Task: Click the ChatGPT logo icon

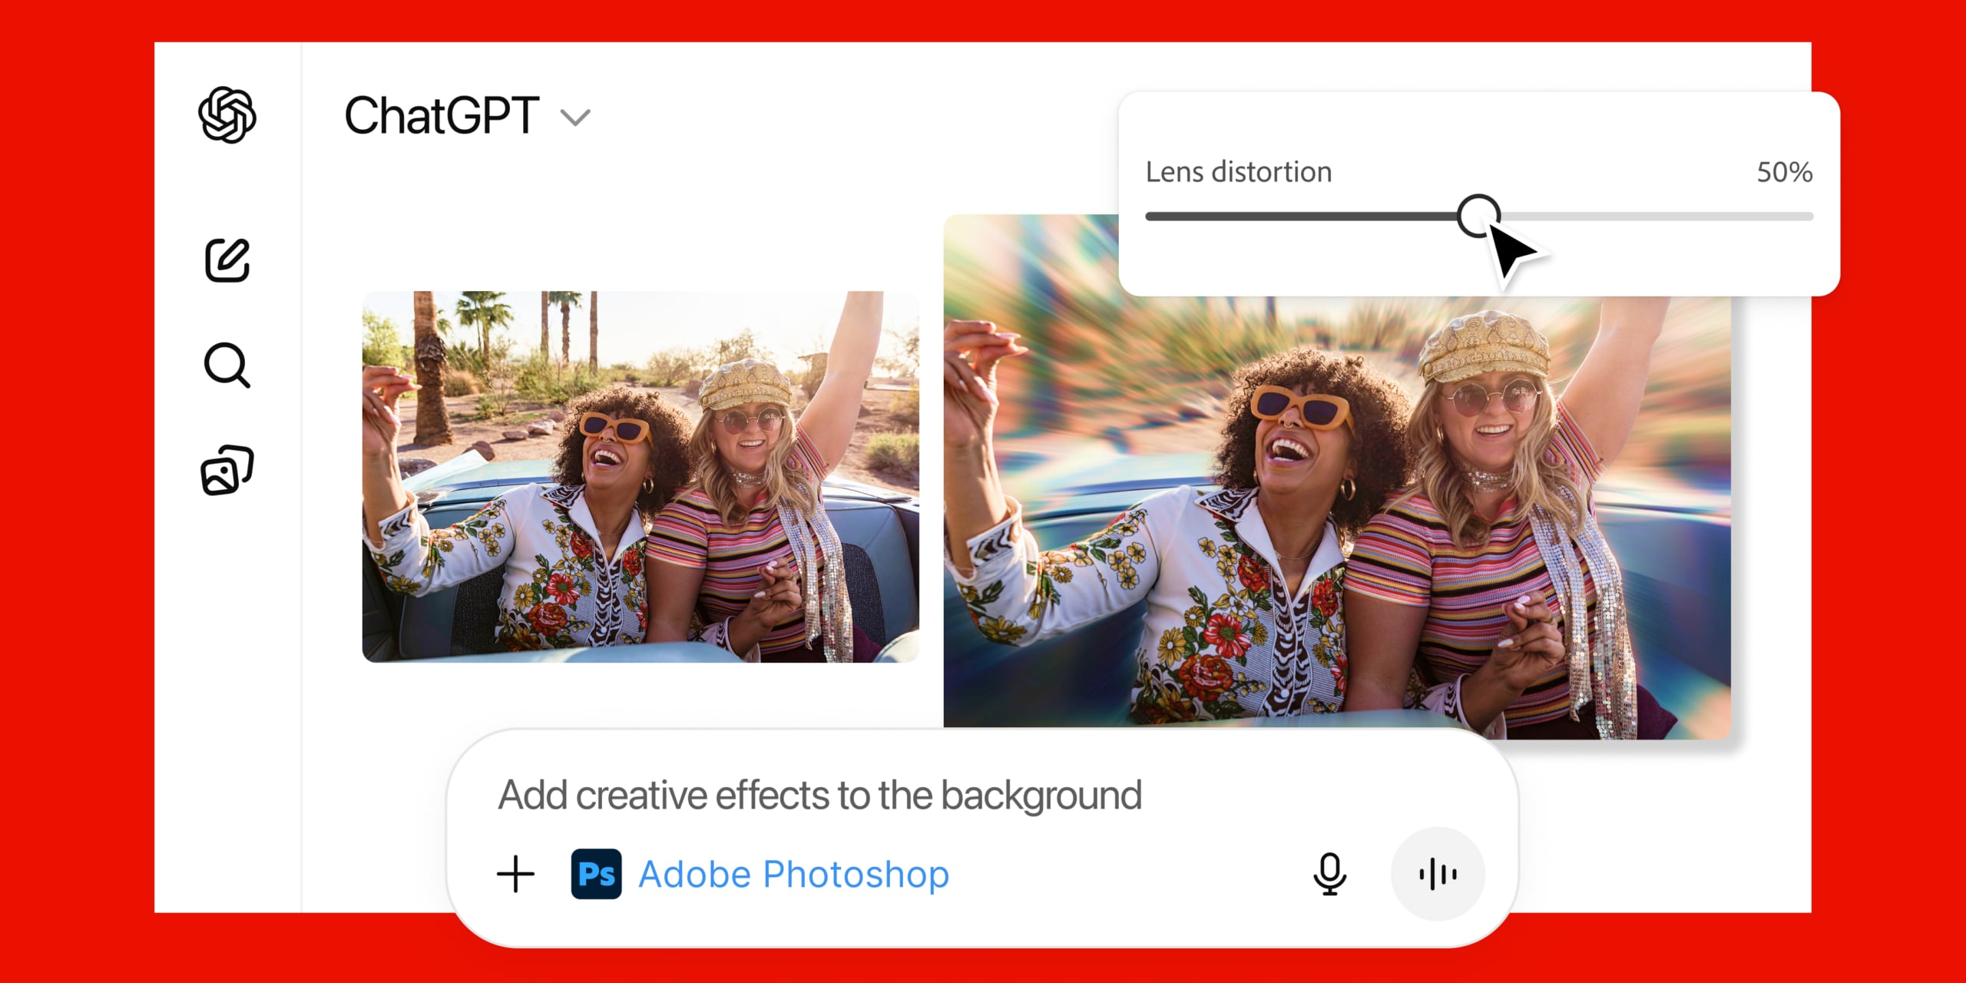Action: click(x=227, y=115)
